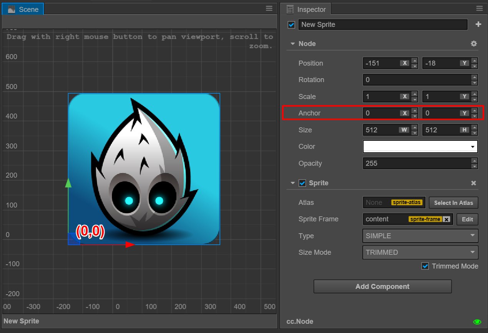
Task: Open the Scene panel hamburger menu
Action: click(x=269, y=8)
